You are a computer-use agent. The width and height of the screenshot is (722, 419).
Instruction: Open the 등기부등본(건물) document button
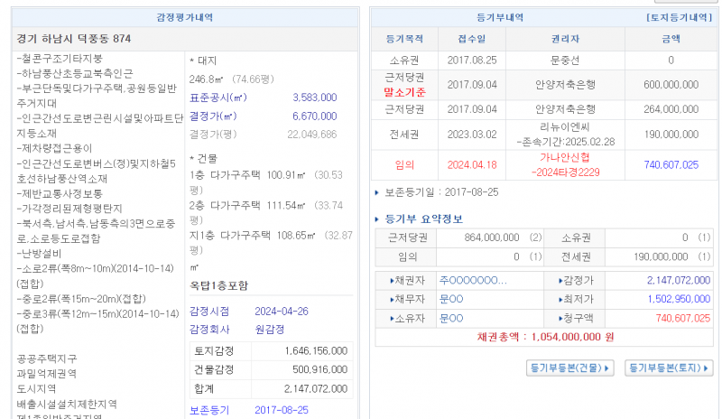tap(570, 368)
